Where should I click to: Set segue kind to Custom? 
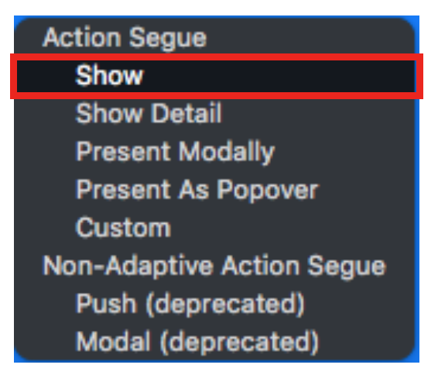click(217, 228)
